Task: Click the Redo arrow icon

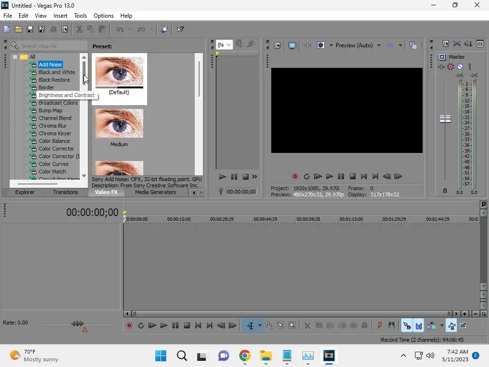Action: click(141, 29)
